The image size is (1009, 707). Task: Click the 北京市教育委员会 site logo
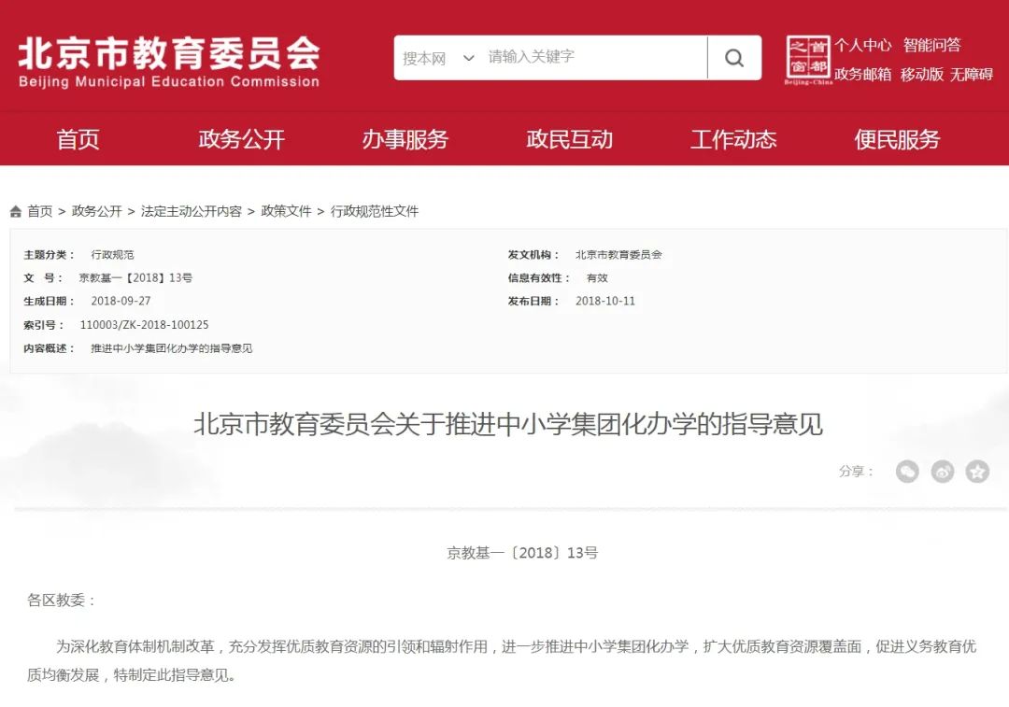point(168,62)
